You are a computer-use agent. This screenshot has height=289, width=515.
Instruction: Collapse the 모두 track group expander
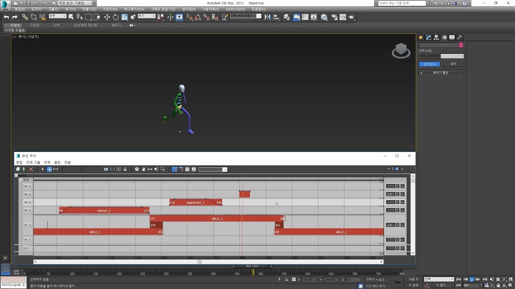(21, 180)
